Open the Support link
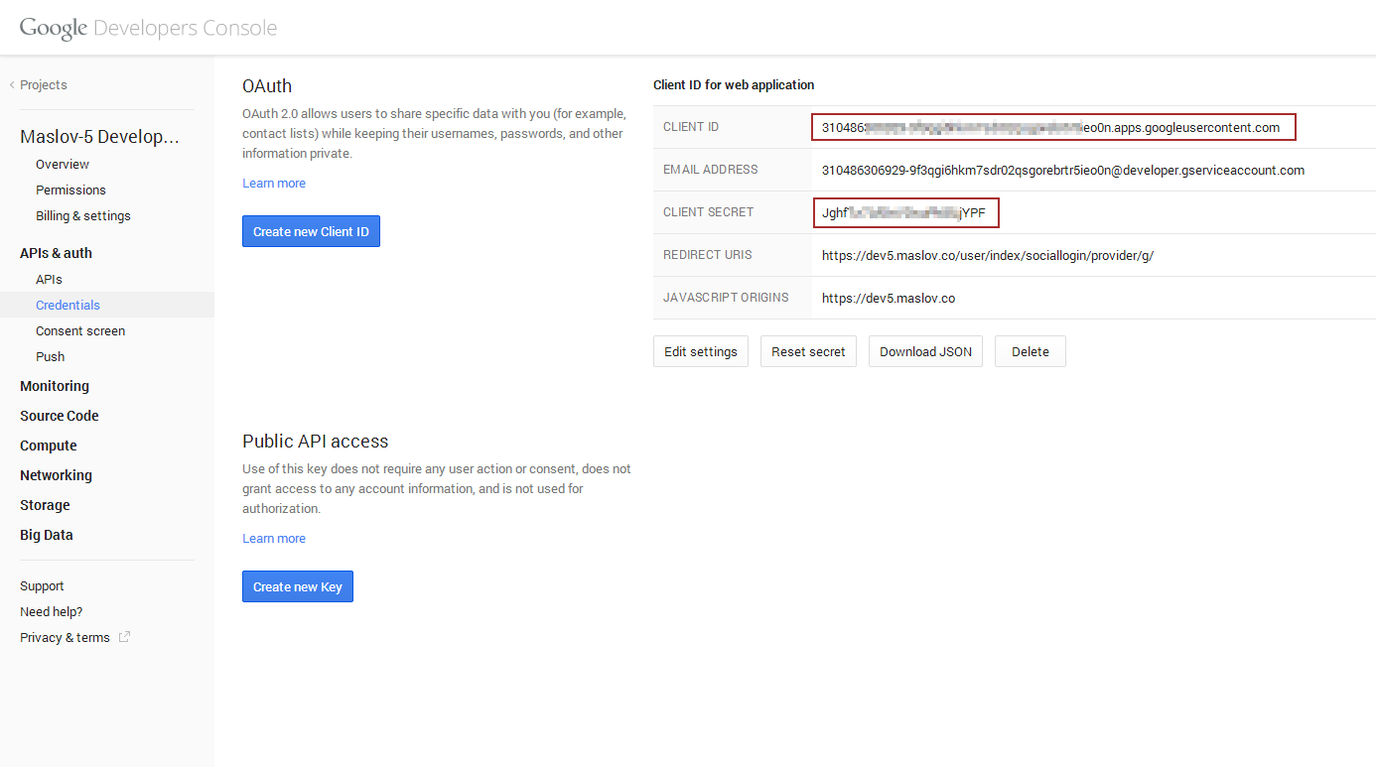 42,586
